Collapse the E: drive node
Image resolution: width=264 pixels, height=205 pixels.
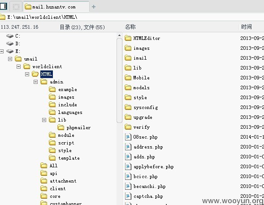[2, 51]
